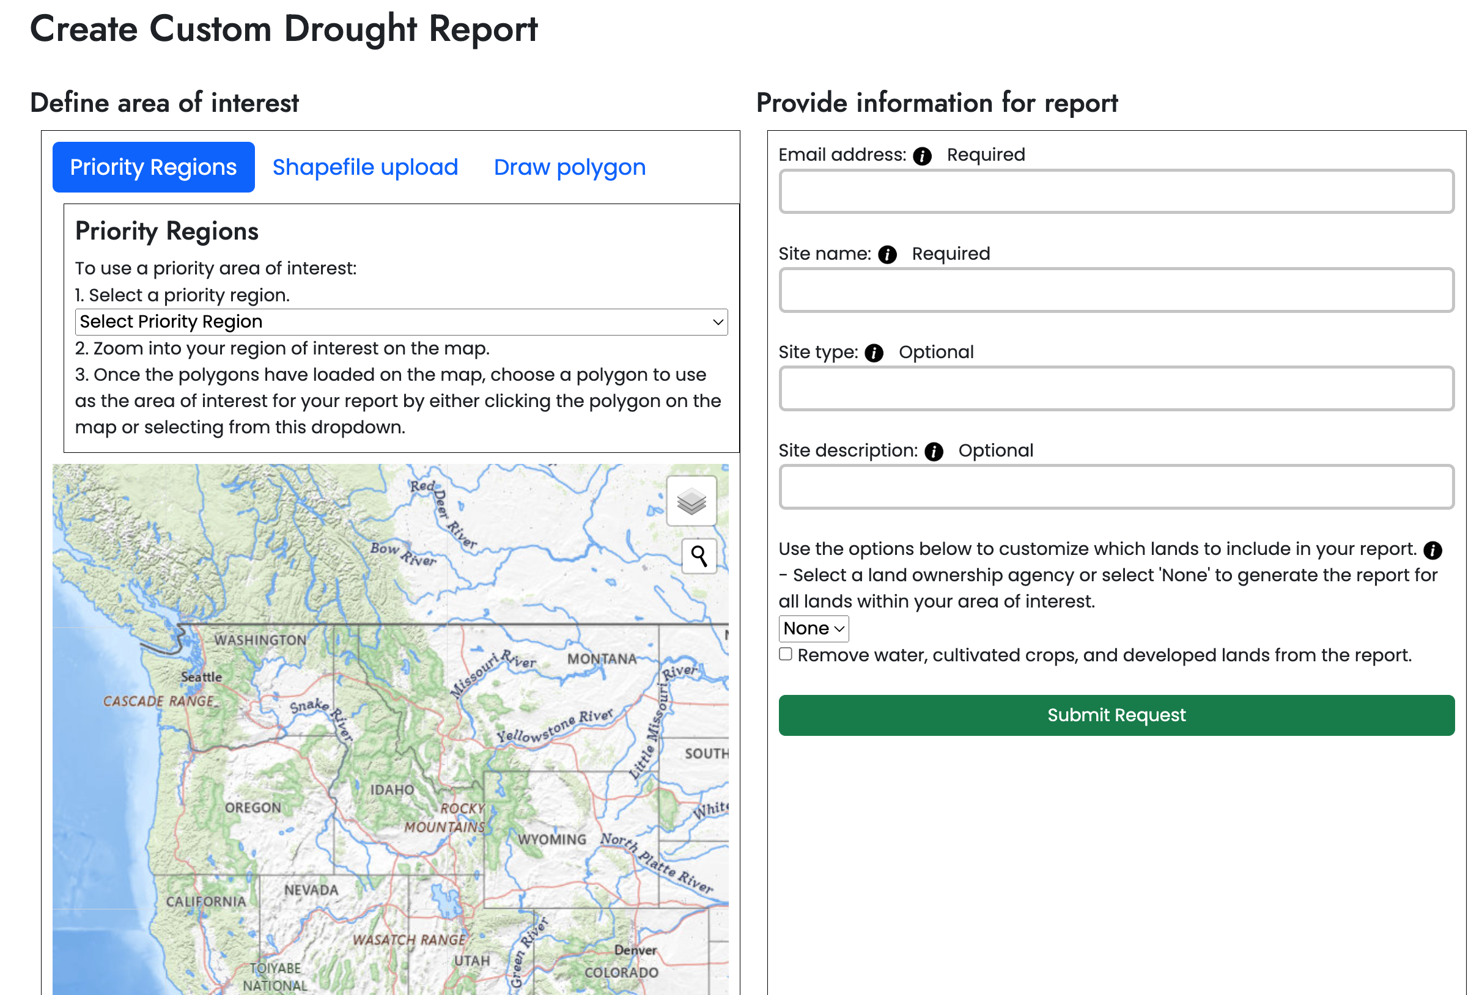
Task: Switch to the Shapefile upload tab
Action: coord(365,167)
